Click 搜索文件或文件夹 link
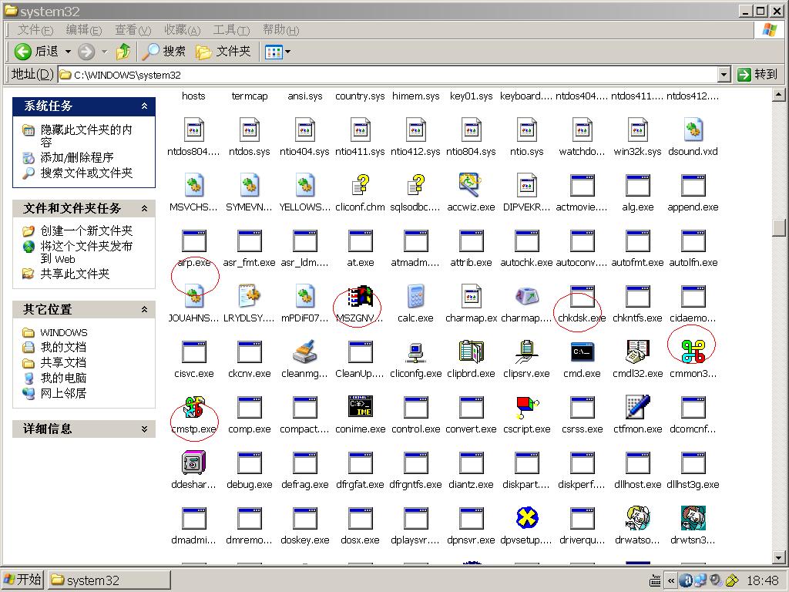 [x=86, y=173]
